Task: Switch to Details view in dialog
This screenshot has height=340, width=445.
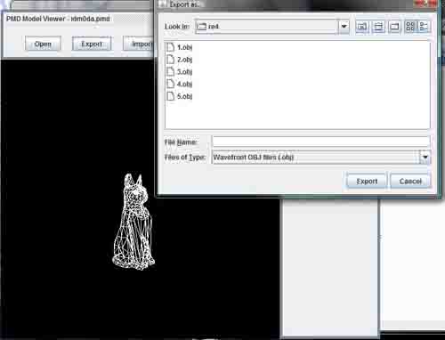Action: 424,27
